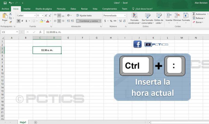Expand the Name Box dropdown arrow
Screen dimensions: 209x124
17,32
